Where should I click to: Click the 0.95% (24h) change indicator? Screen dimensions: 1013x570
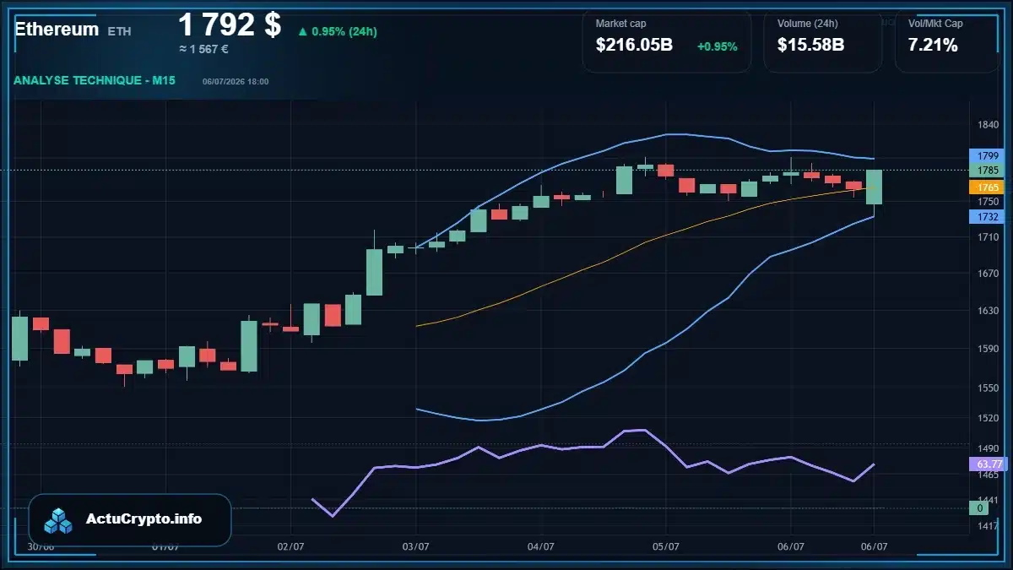click(x=337, y=31)
